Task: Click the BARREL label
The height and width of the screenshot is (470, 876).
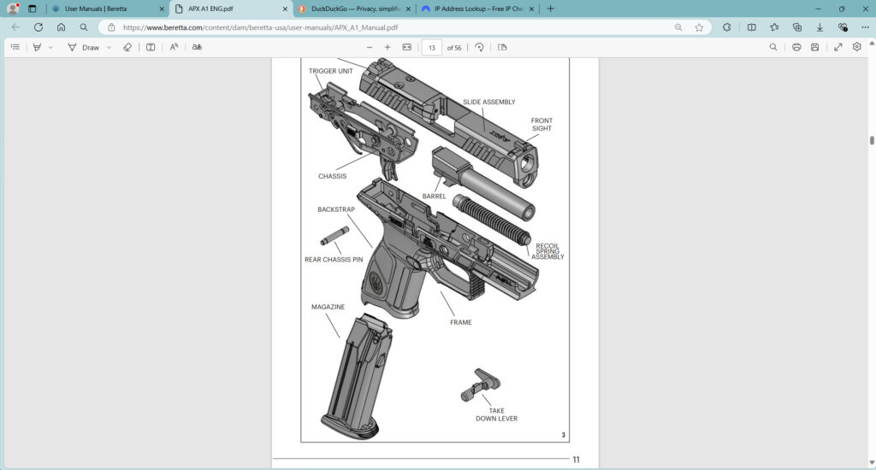Action: tap(434, 196)
